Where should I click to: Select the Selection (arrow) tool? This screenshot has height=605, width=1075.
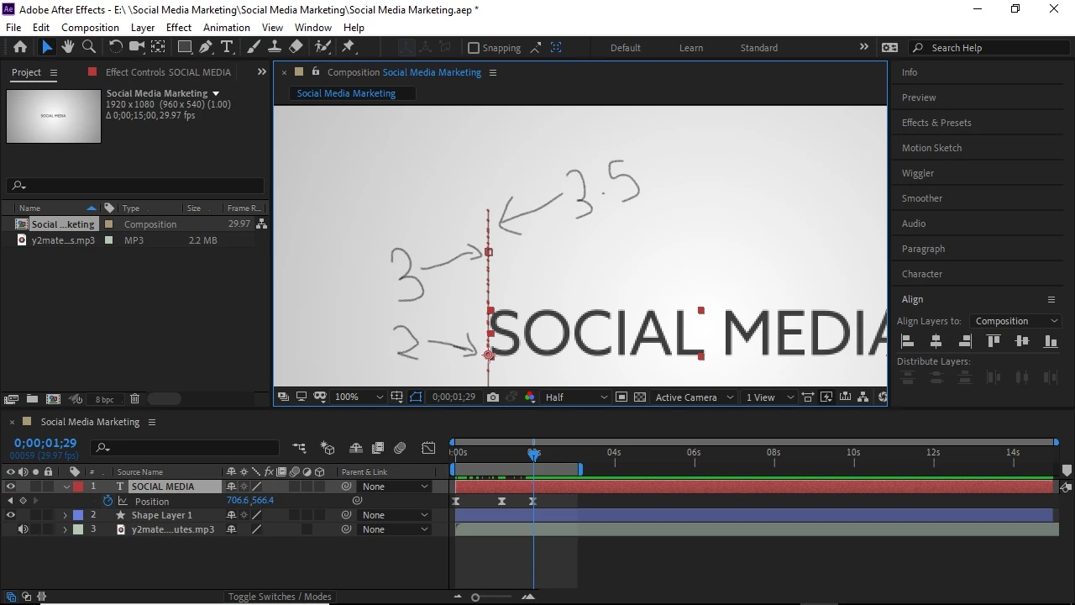pos(47,47)
